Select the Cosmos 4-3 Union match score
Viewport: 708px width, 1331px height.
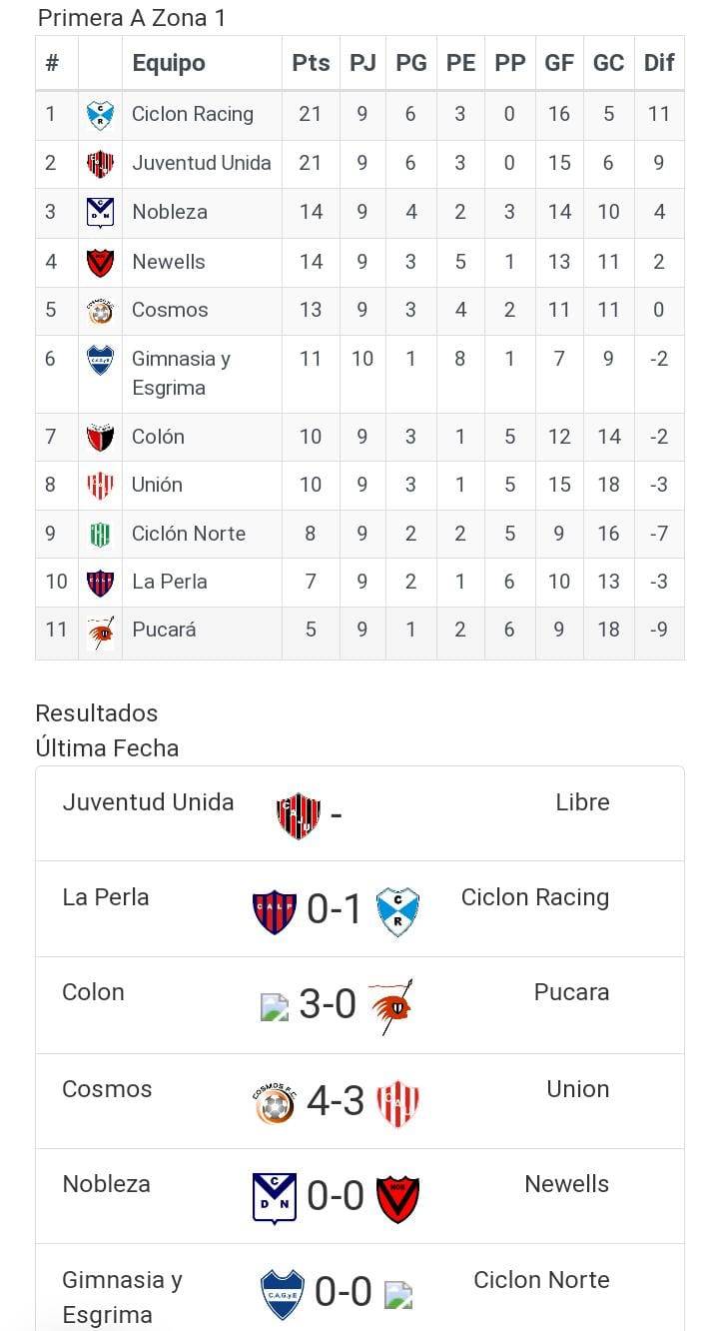tap(336, 1101)
